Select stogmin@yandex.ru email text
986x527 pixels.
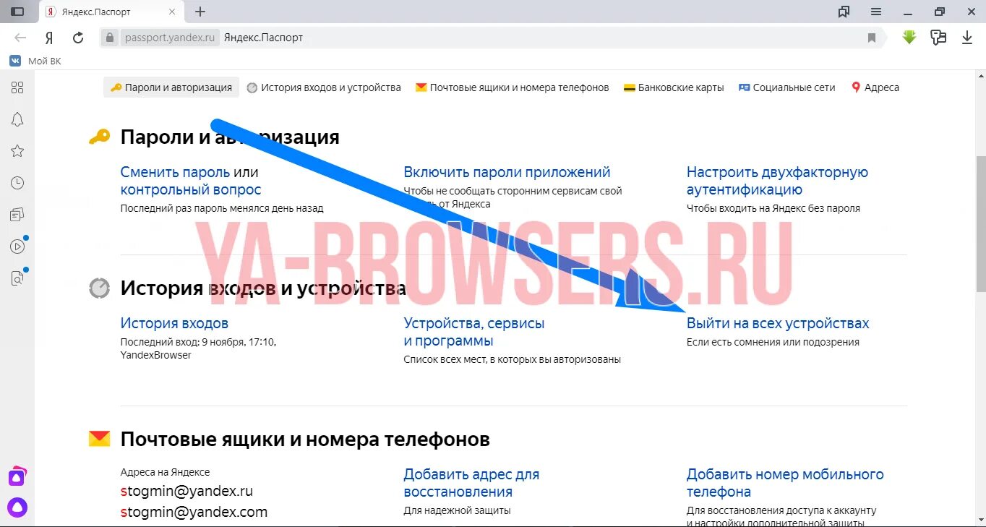tap(187, 492)
